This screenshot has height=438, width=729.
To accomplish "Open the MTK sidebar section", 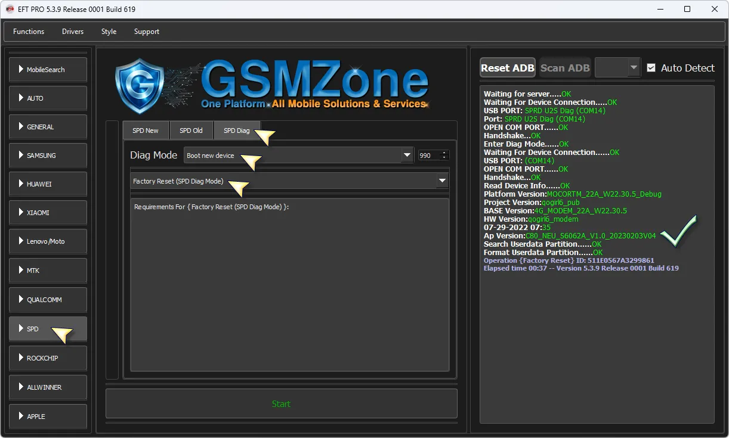I will [48, 271].
